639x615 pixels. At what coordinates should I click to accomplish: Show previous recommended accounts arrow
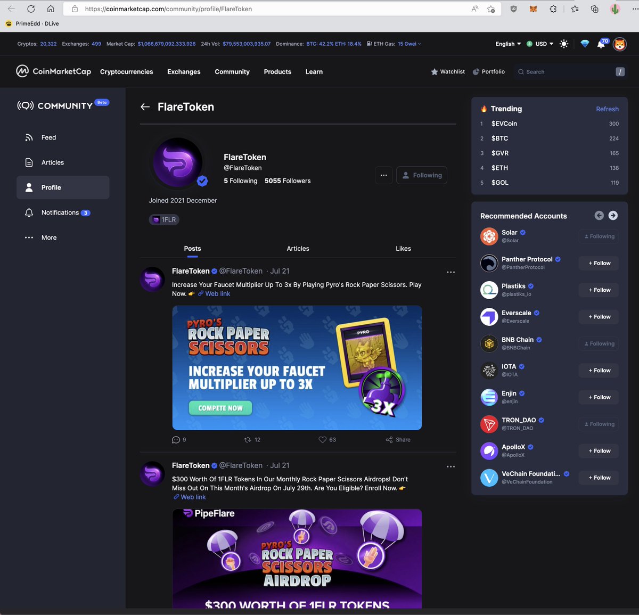[599, 216]
